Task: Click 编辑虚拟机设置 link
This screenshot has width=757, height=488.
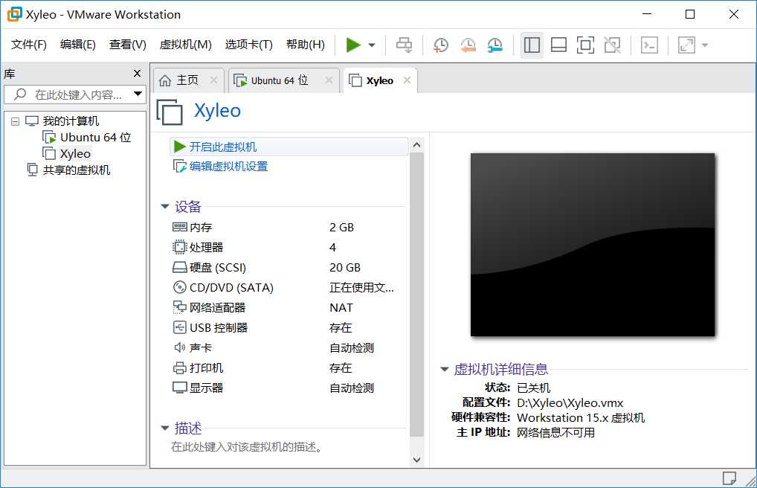Action: click(229, 167)
